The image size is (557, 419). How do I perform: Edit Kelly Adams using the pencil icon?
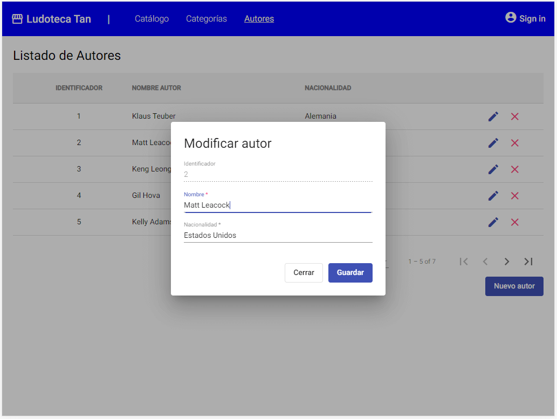tap(493, 222)
